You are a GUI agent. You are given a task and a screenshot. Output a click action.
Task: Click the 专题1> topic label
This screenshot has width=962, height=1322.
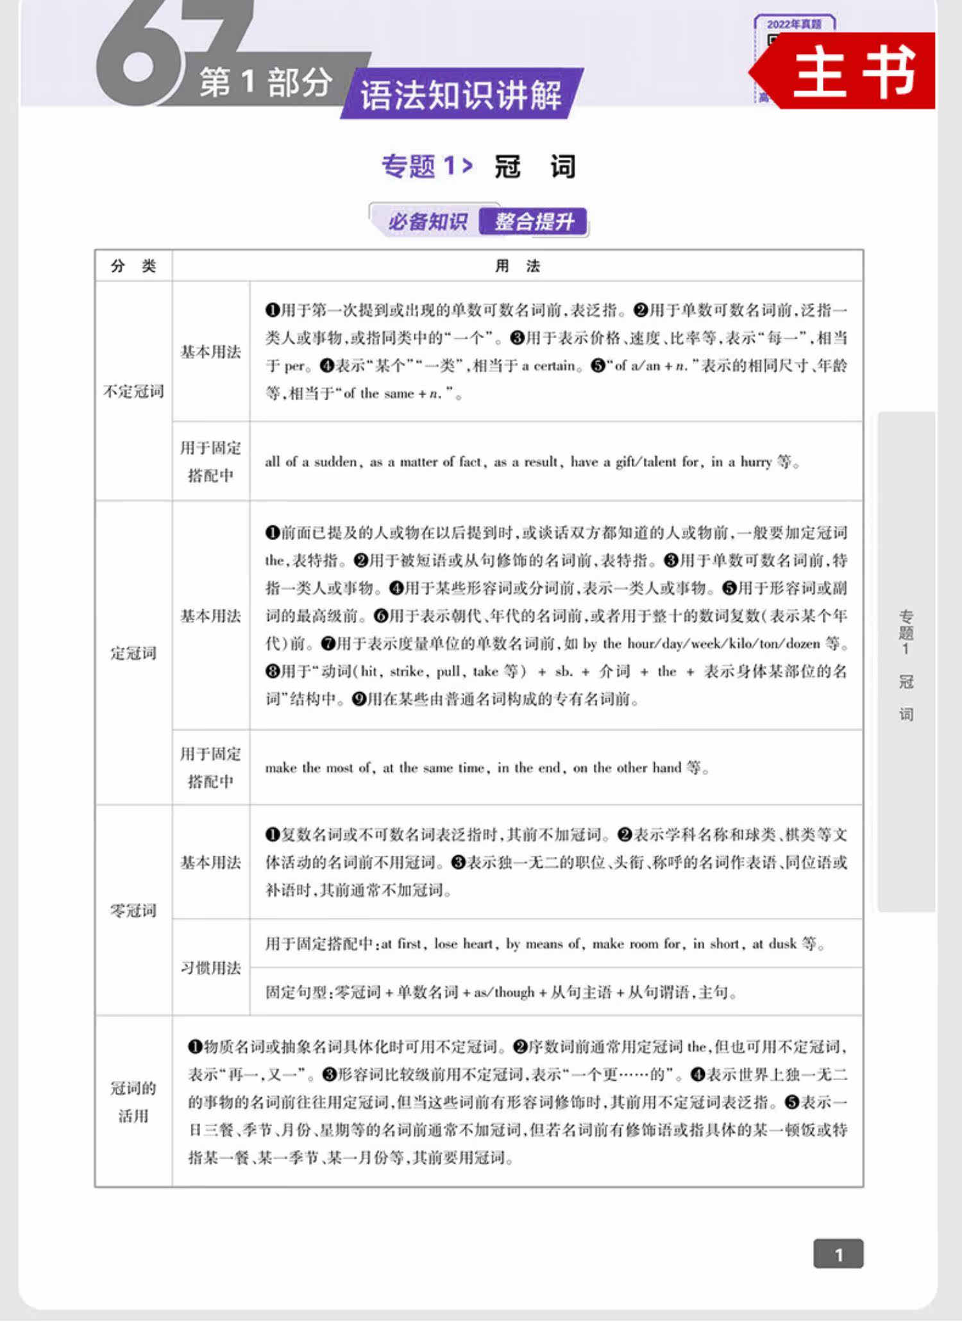[427, 165]
